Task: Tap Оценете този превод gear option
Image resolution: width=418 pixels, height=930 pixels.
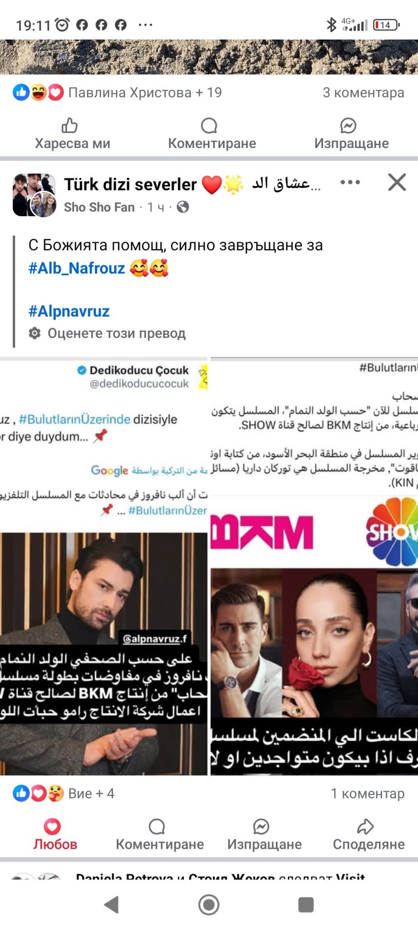Action: click(107, 333)
